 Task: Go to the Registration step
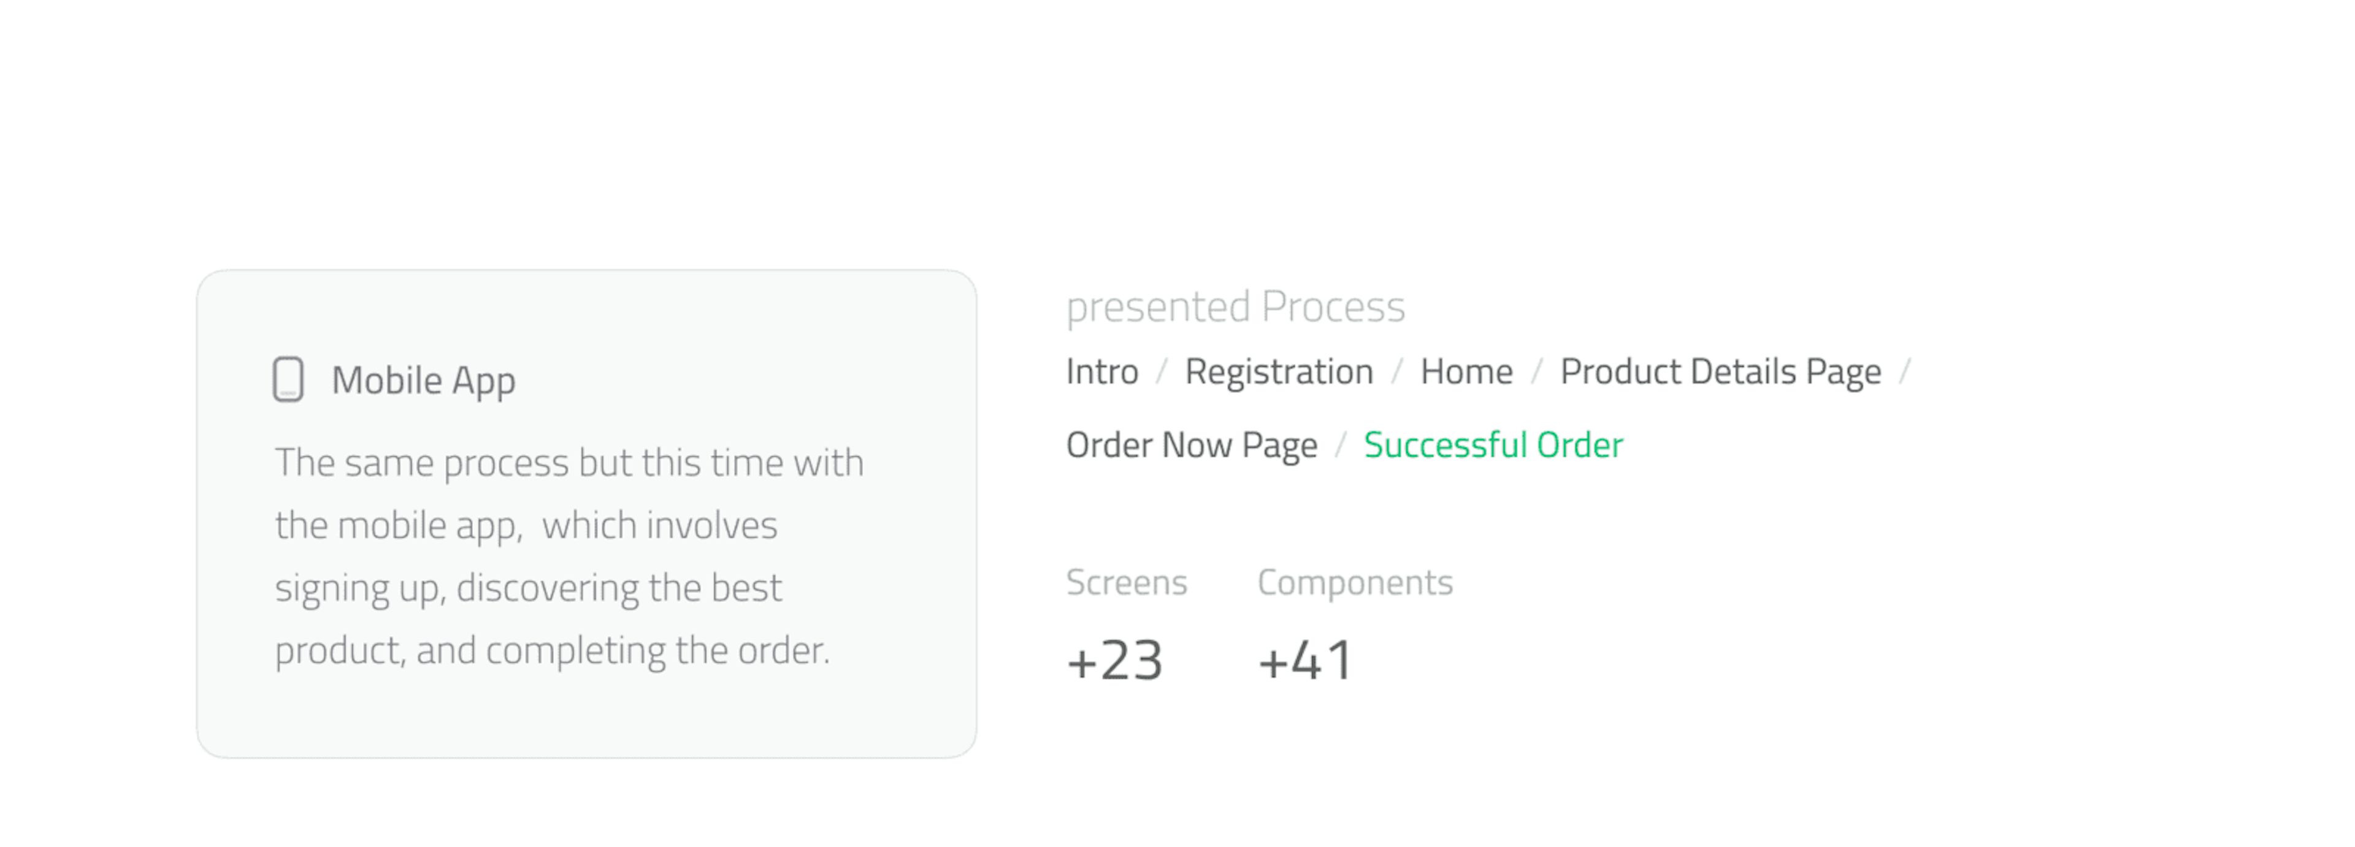click(1279, 372)
